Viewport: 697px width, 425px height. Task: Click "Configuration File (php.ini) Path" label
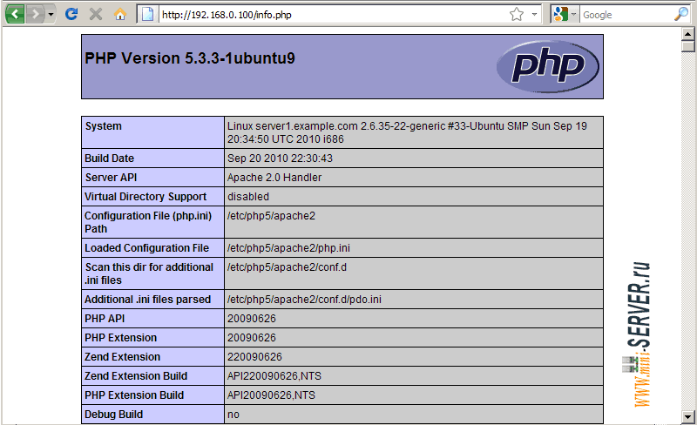[x=148, y=222]
